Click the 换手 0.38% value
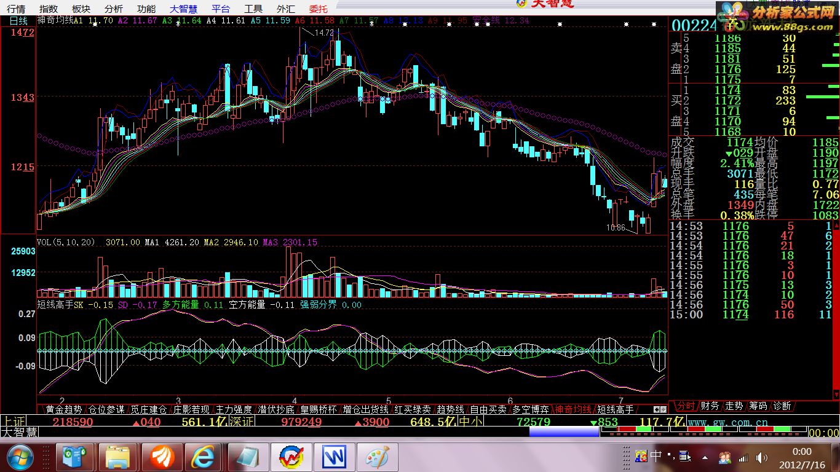The width and height of the screenshot is (840, 472). coord(737,215)
